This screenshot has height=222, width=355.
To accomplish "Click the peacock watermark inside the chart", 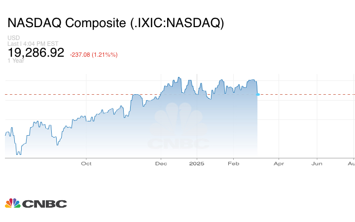I will tap(178, 120).
